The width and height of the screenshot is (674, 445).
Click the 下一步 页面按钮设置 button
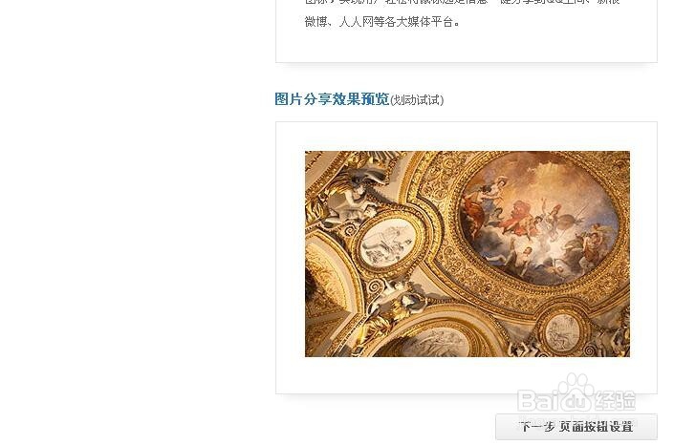tap(576, 427)
